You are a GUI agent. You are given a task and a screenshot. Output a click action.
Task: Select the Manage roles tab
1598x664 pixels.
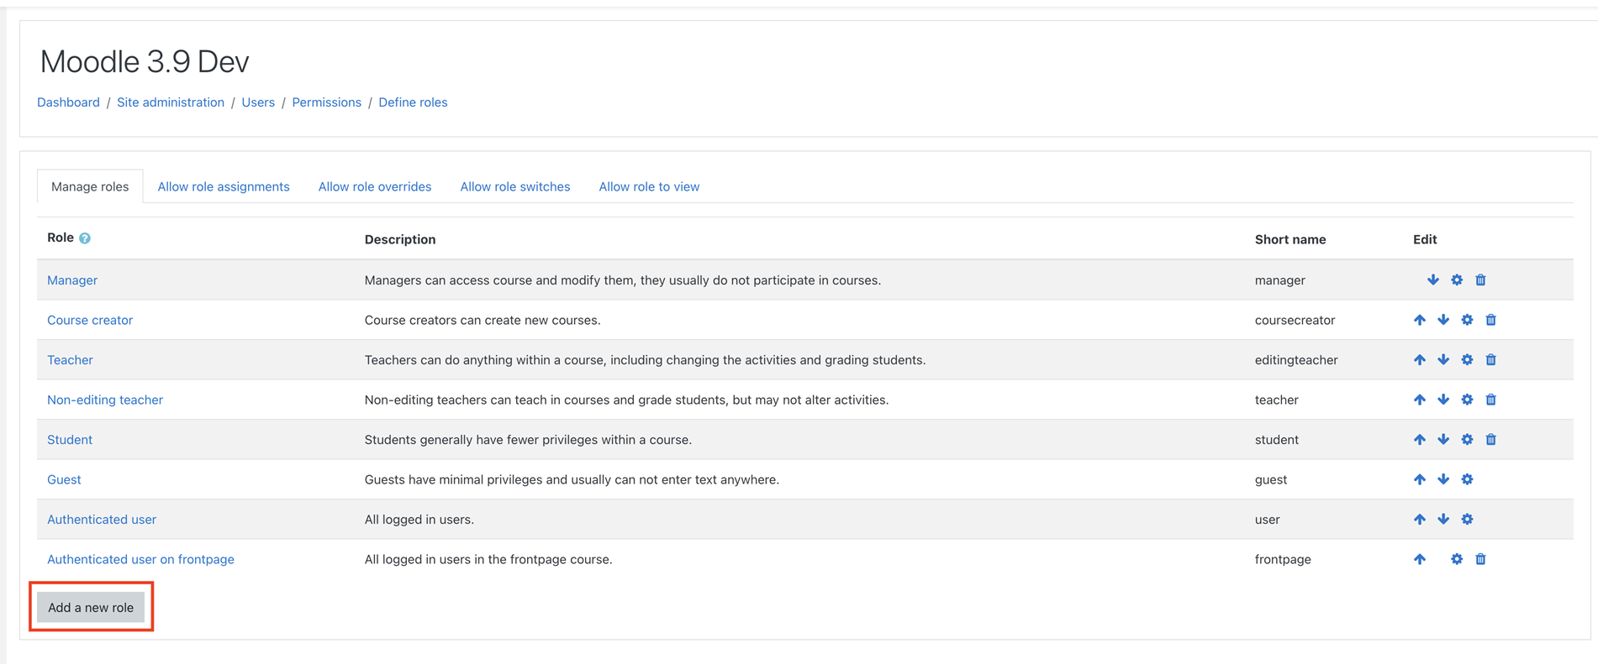(90, 186)
